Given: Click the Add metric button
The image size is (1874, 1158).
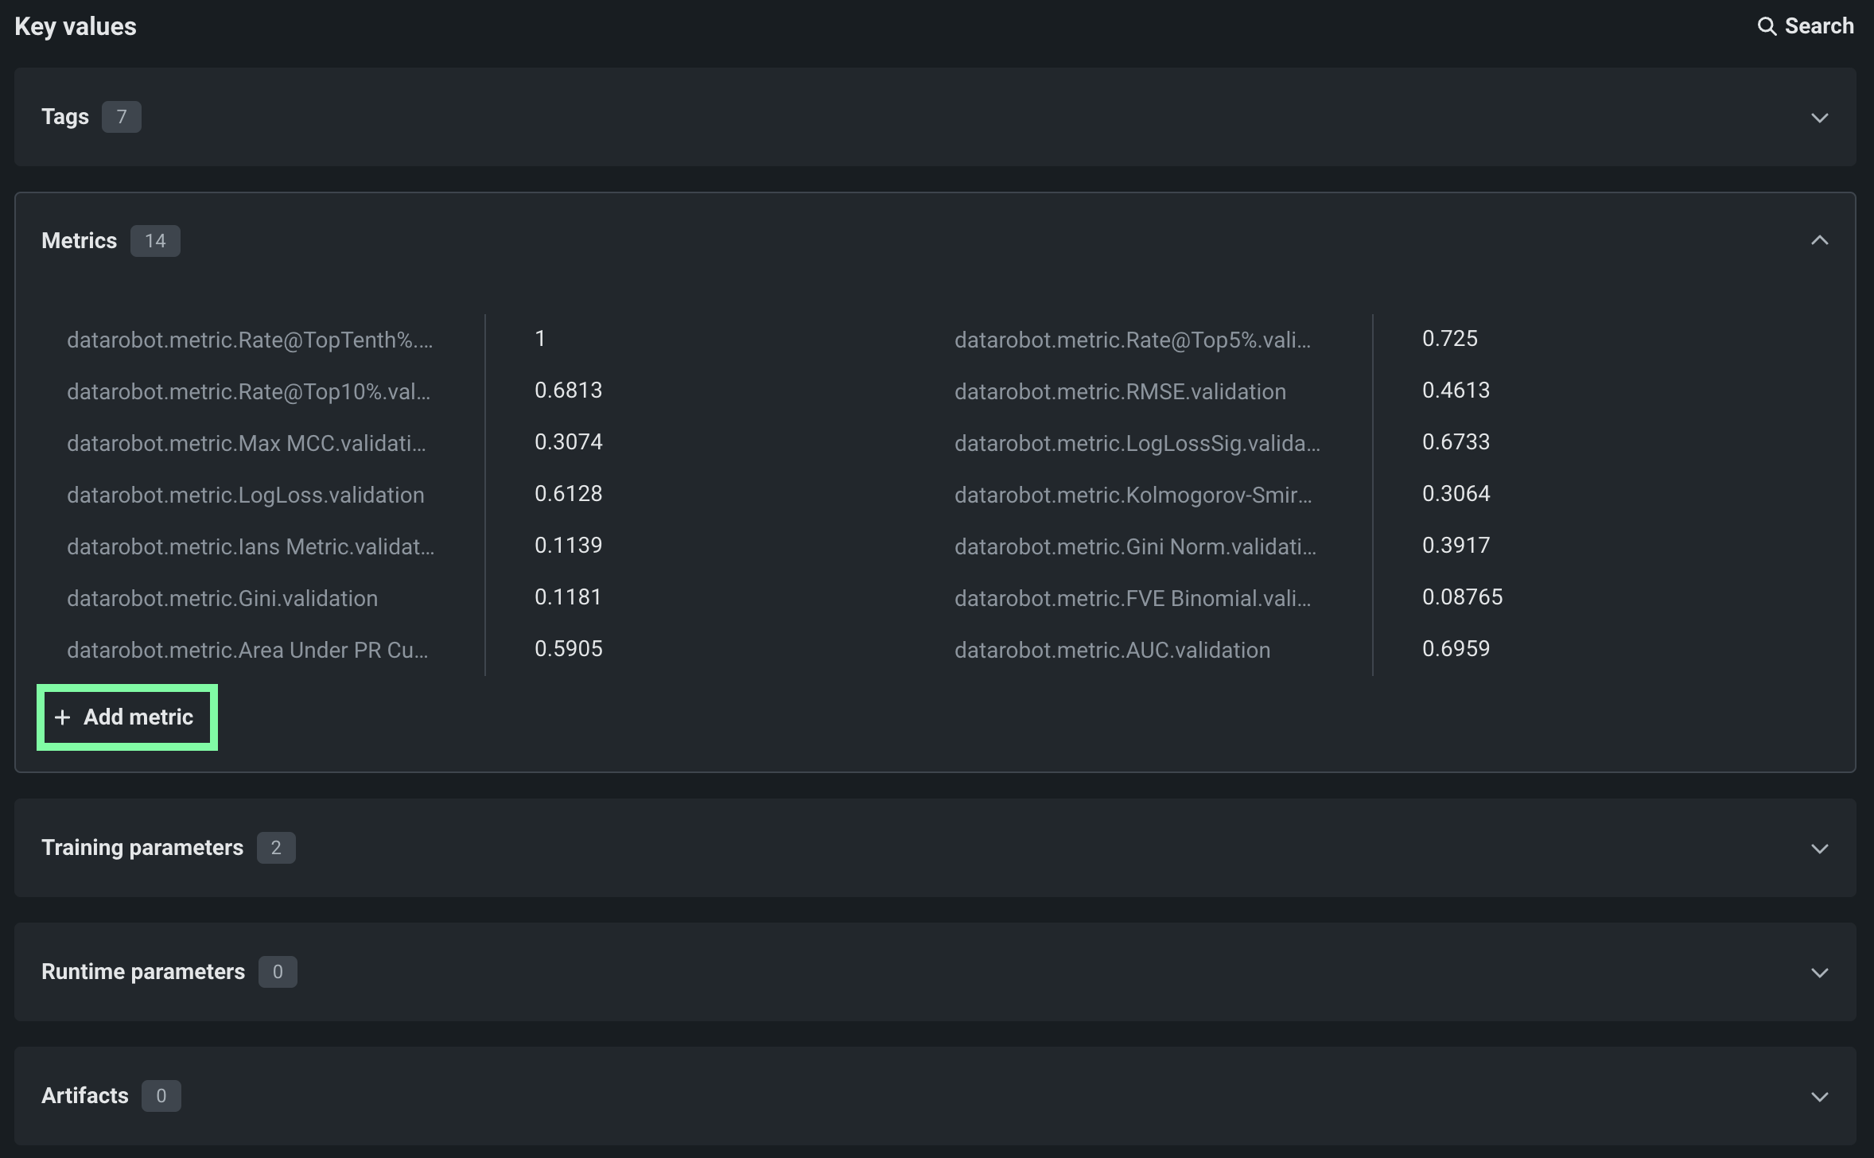Looking at the screenshot, I should [x=127, y=717].
